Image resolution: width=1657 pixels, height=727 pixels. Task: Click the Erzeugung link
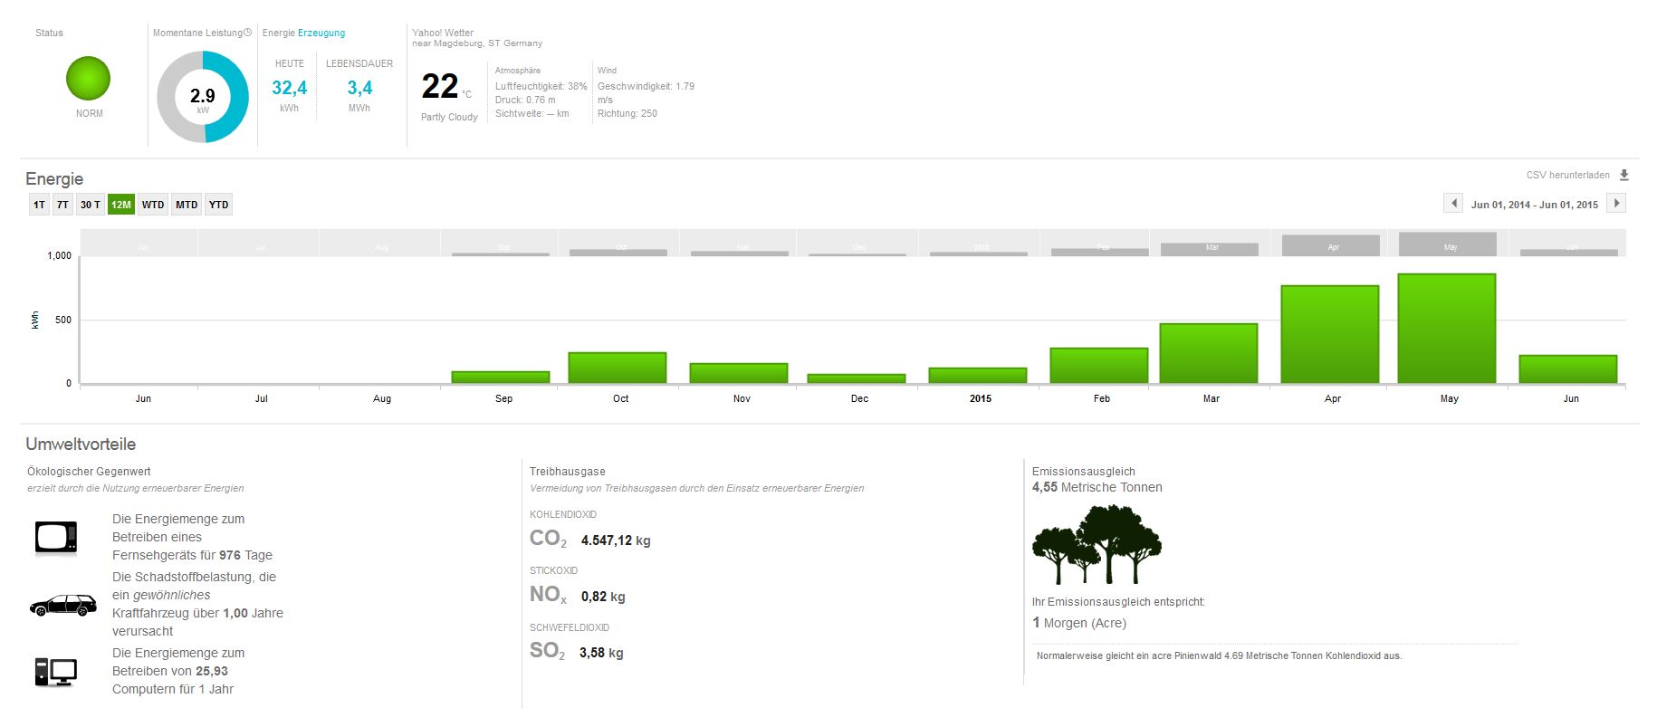click(321, 33)
